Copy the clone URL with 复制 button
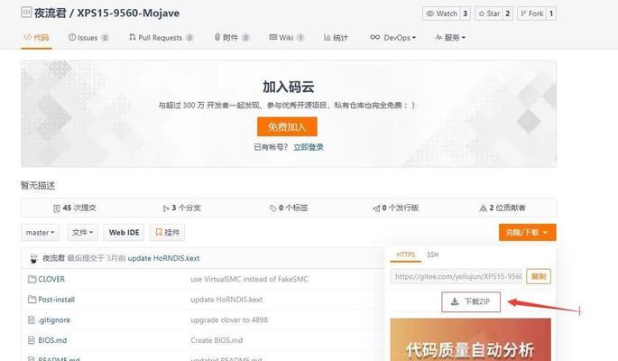 pos(539,276)
